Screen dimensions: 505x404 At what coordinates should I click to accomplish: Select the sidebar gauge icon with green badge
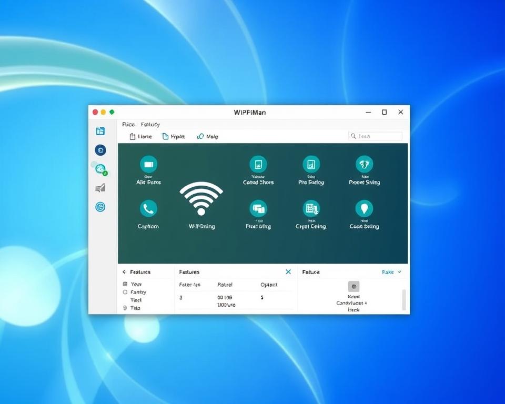[101, 169]
